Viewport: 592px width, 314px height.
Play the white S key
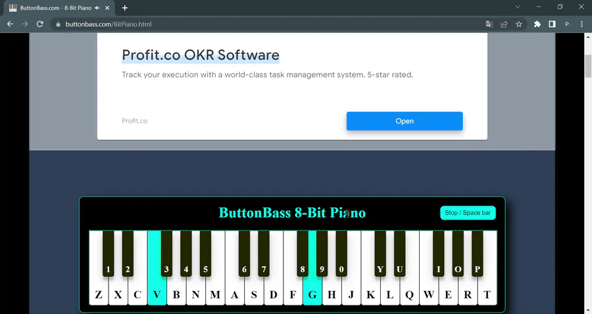254,295
